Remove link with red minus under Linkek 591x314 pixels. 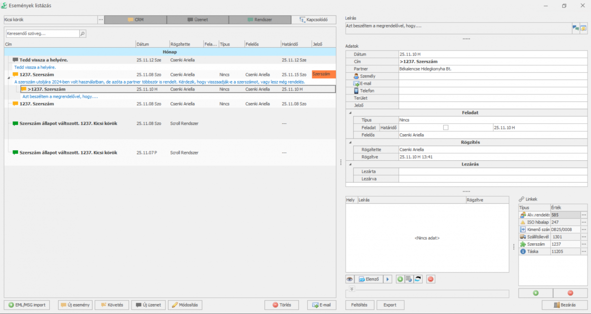tap(570, 293)
